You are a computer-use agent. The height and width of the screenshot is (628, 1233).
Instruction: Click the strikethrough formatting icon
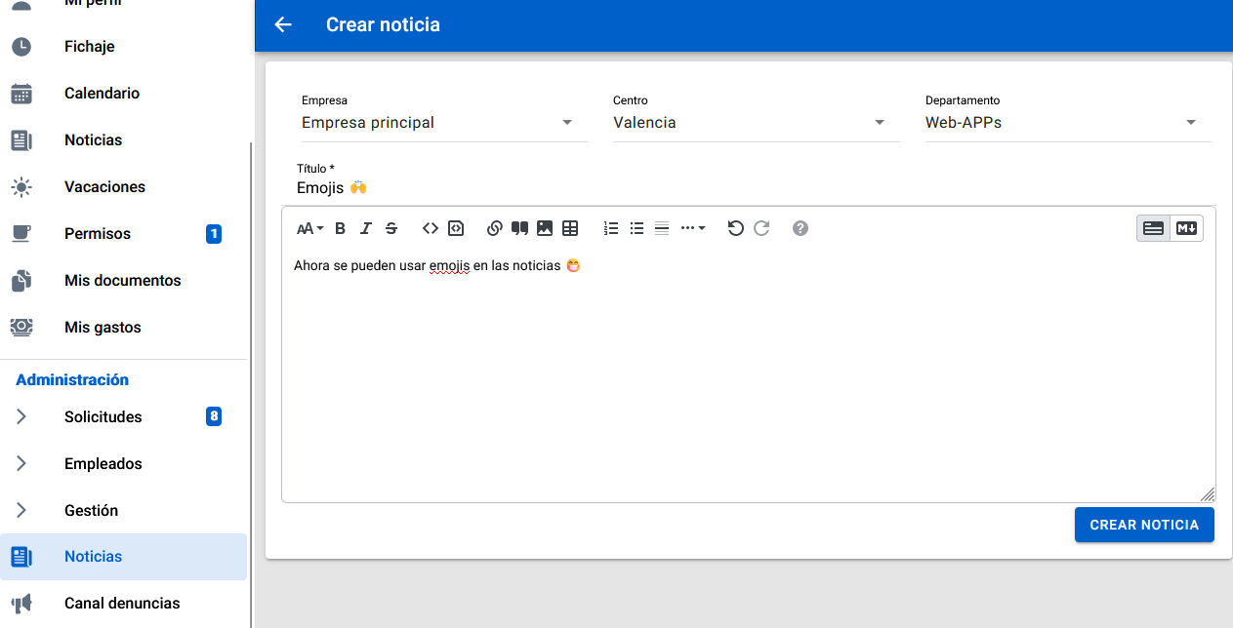click(391, 228)
